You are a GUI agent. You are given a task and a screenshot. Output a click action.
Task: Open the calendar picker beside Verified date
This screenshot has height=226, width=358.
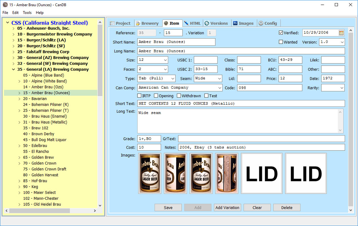pyautogui.click(x=341, y=33)
